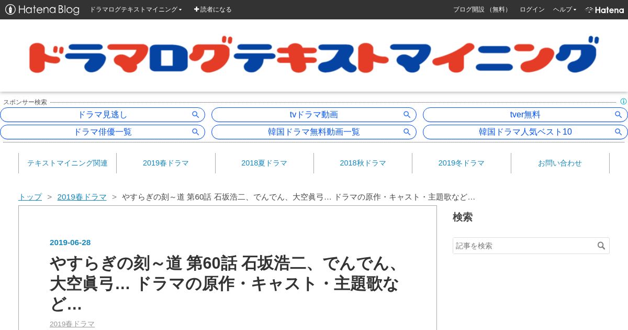Open the Hatena Blog logo link
This screenshot has width=628, height=330.
(x=42, y=9)
